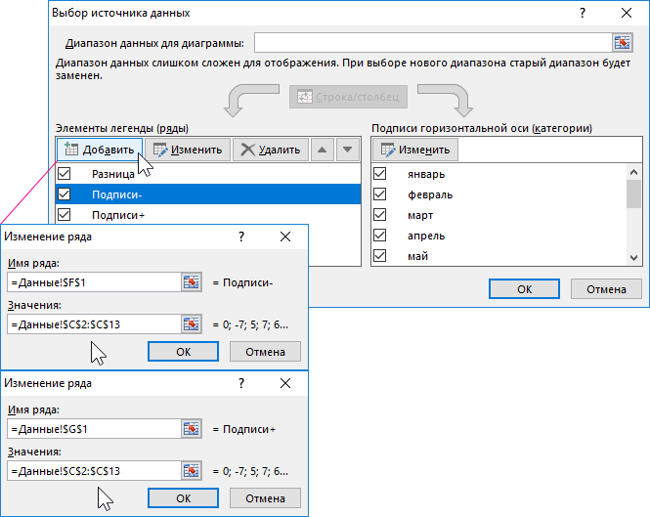The image size is (650, 517).
Task: Uncheck the Разница series checkbox
Action: tap(65, 173)
